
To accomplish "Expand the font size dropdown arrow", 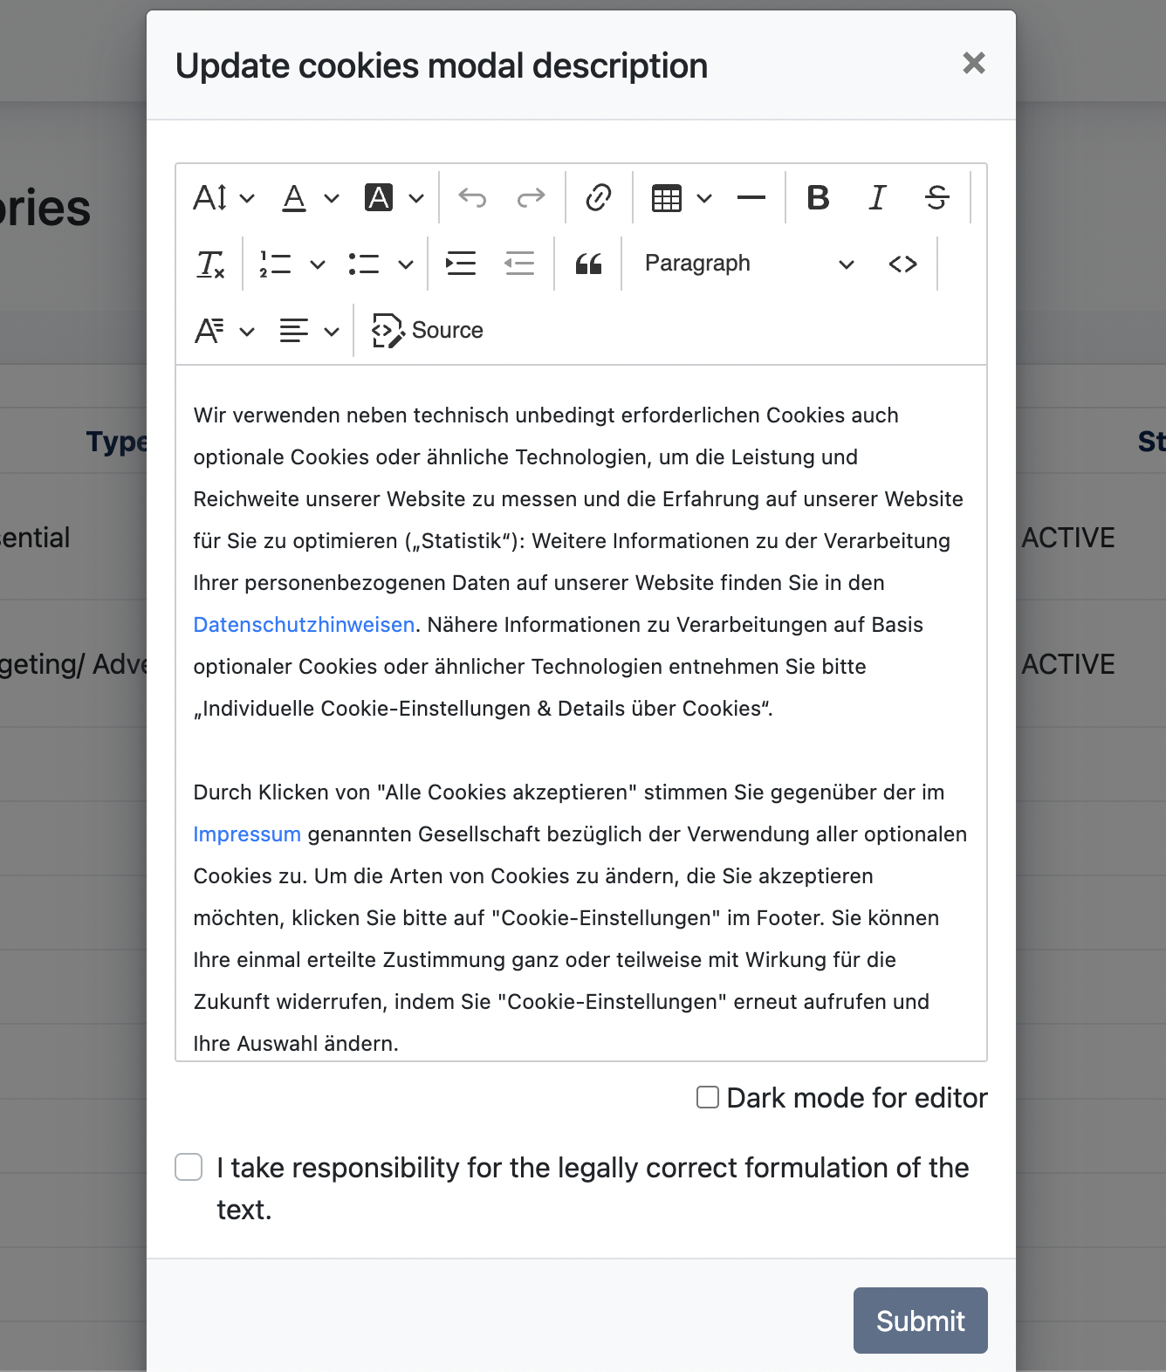I will [x=247, y=198].
